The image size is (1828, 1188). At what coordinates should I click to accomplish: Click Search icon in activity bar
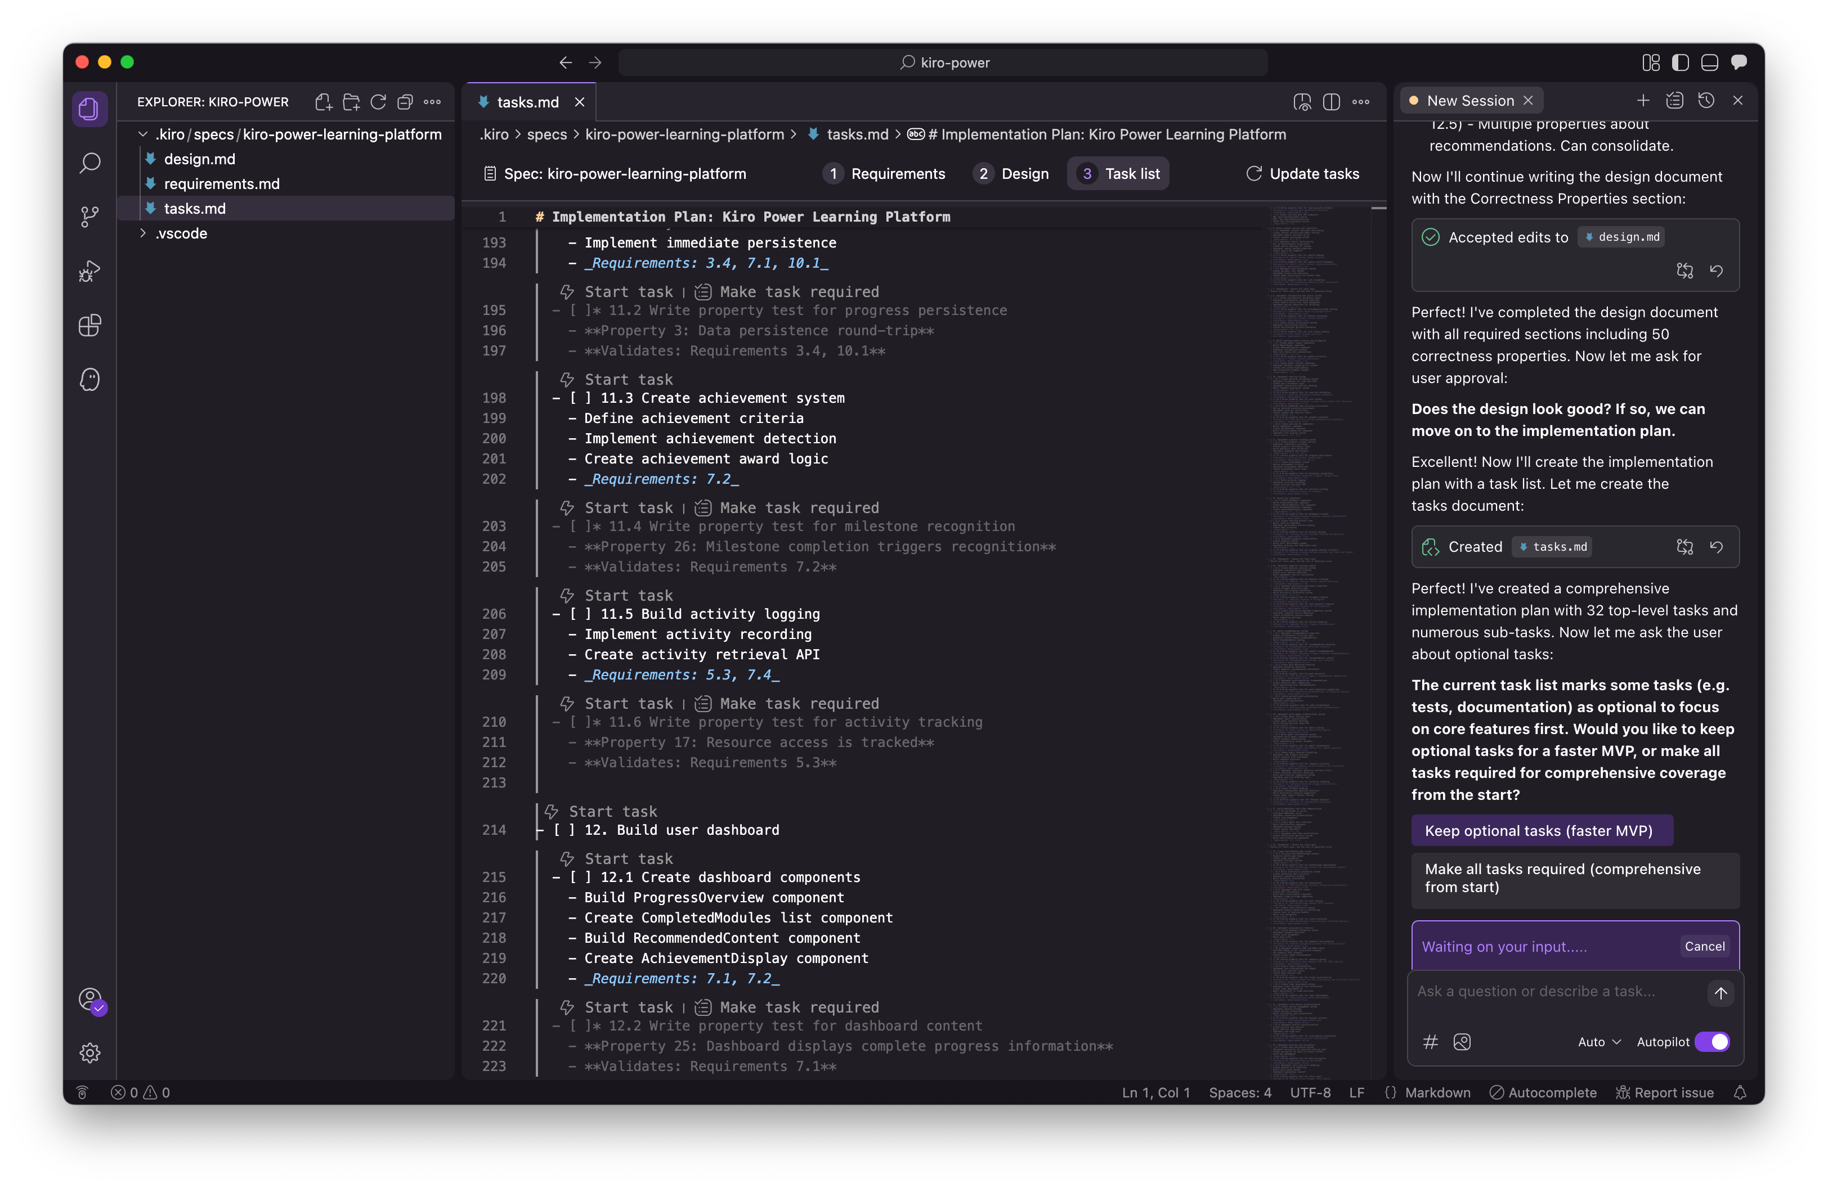pos(90,163)
